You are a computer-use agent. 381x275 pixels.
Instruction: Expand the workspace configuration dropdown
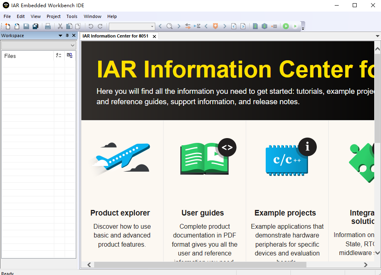click(x=72, y=46)
